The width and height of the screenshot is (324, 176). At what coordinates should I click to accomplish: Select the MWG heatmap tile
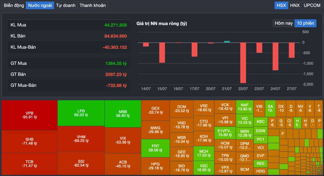point(156,130)
